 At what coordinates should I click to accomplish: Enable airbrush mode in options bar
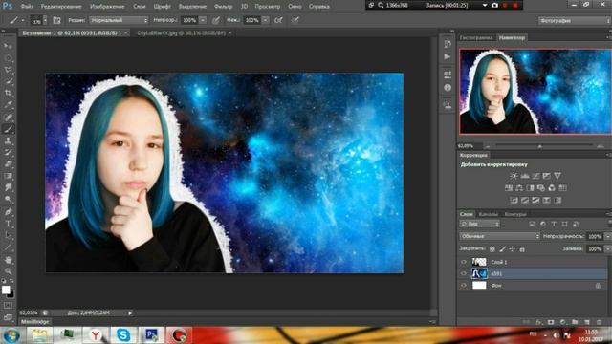278,20
